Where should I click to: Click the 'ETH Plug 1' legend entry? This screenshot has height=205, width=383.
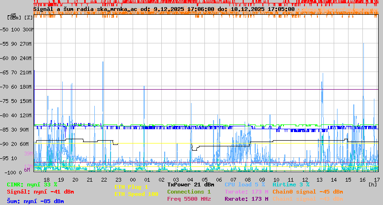pos(131,187)
